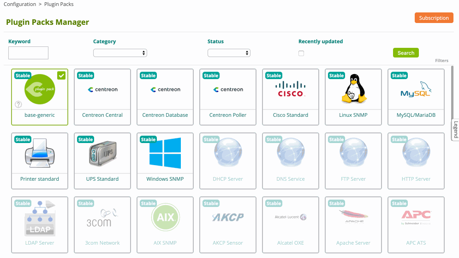Open the MySQL/MariaDB plugin pack icon
The width and height of the screenshot is (459, 258).
pyautogui.click(x=416, y=89)
